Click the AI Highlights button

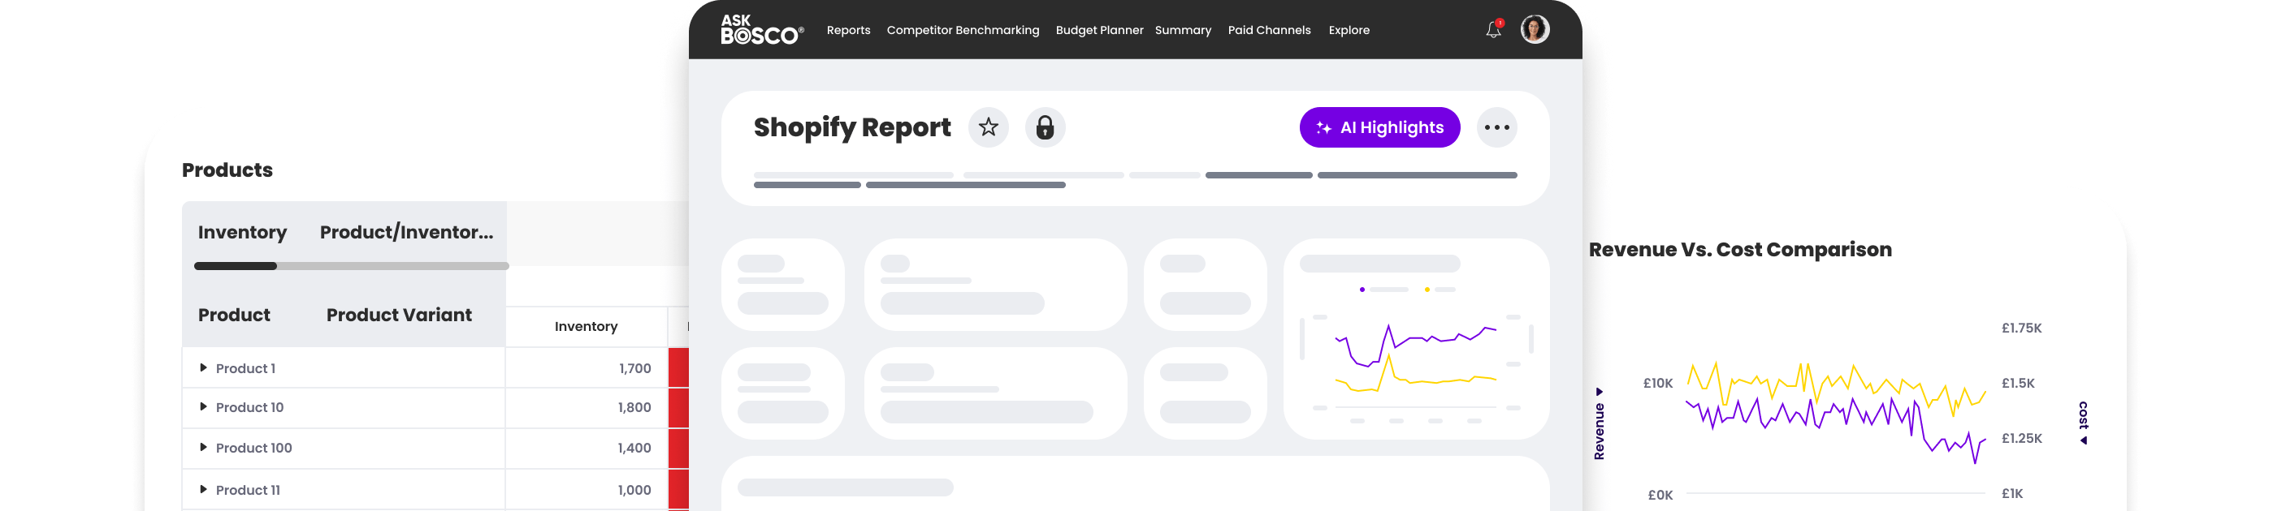point(1379,128)
